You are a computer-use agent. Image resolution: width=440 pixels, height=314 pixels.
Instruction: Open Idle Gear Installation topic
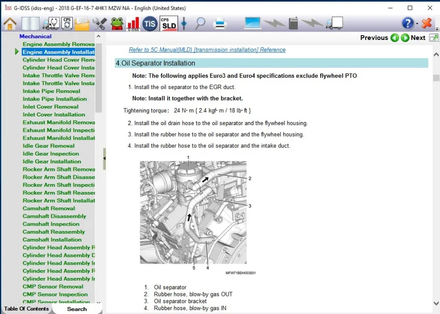(52, 161)
